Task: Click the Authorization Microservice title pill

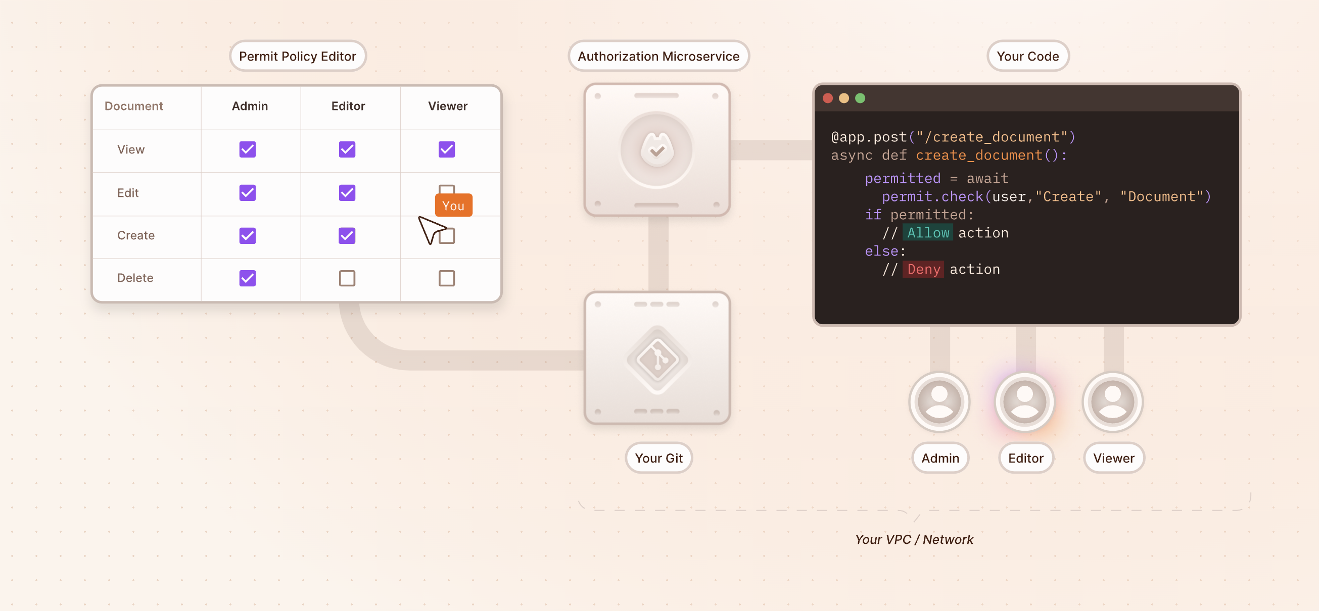Action: pos(658,56)
